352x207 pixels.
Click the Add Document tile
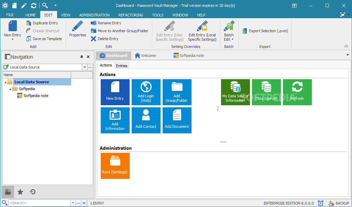point(177,120)
